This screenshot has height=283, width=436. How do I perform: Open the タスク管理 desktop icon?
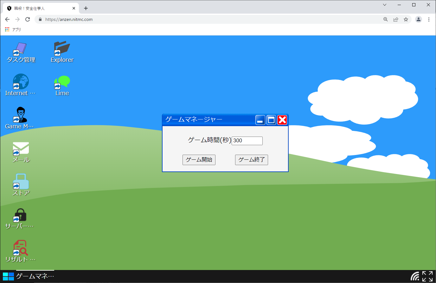point(21,52)
